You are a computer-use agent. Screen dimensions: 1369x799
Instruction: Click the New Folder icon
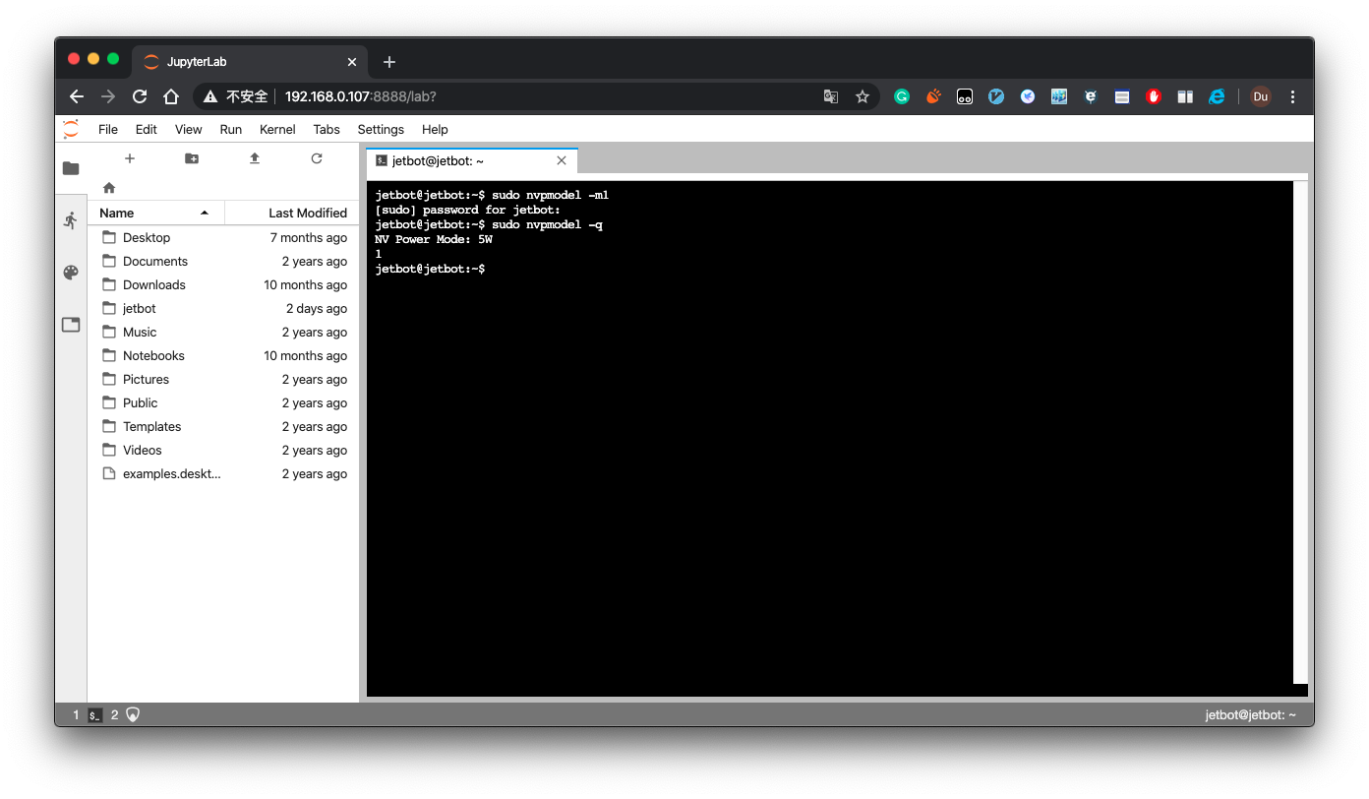[x=192, y=158]
